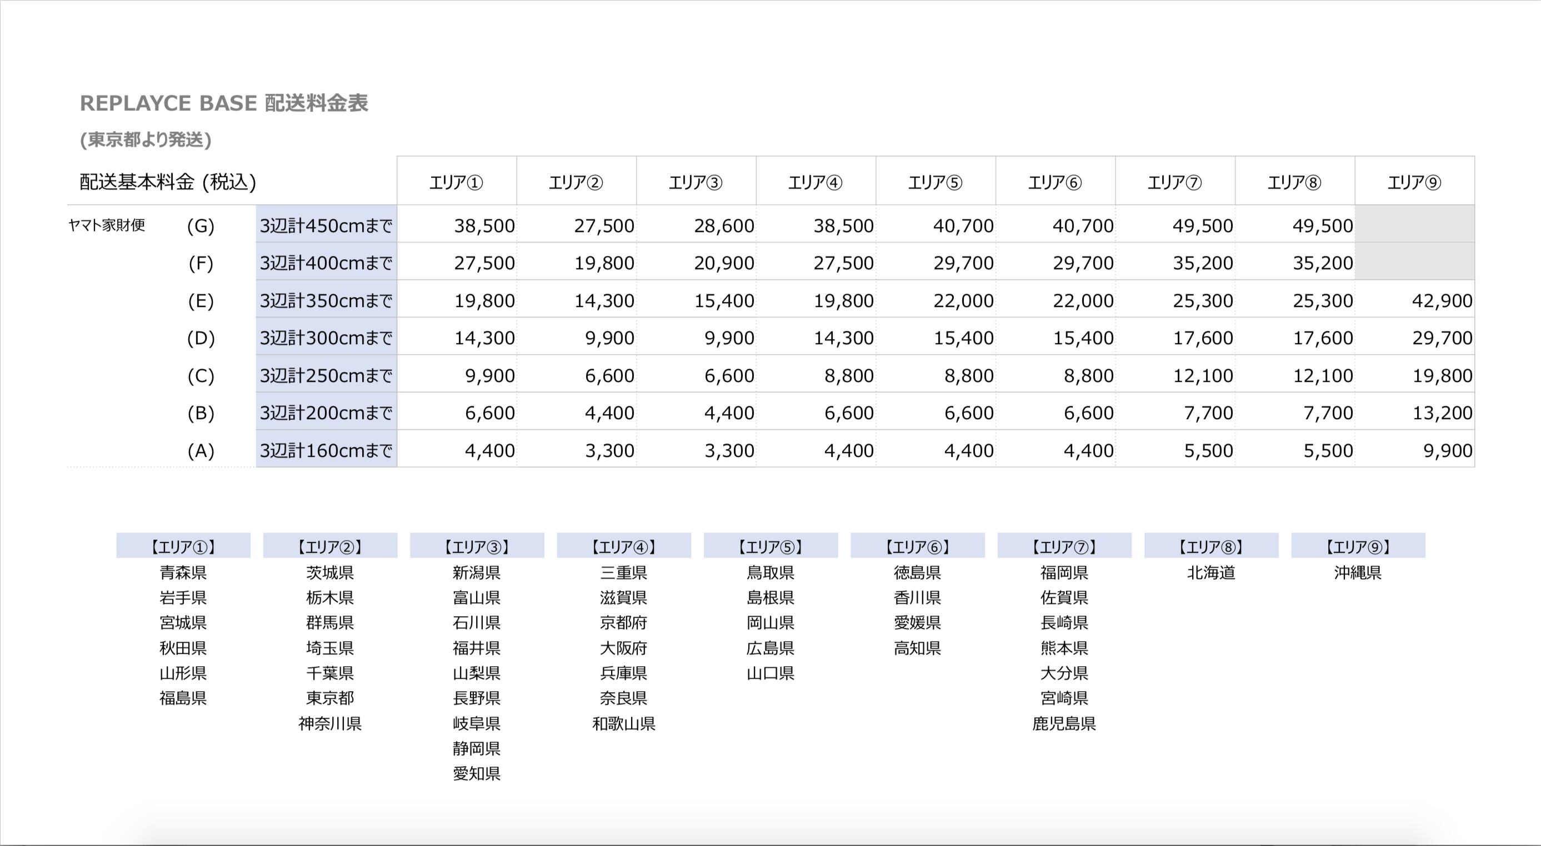The width and height of the screenshot is (1541, 846).
Task: Click the 【エリア⑤】 prefecture list header
Action: click(771, 546)
